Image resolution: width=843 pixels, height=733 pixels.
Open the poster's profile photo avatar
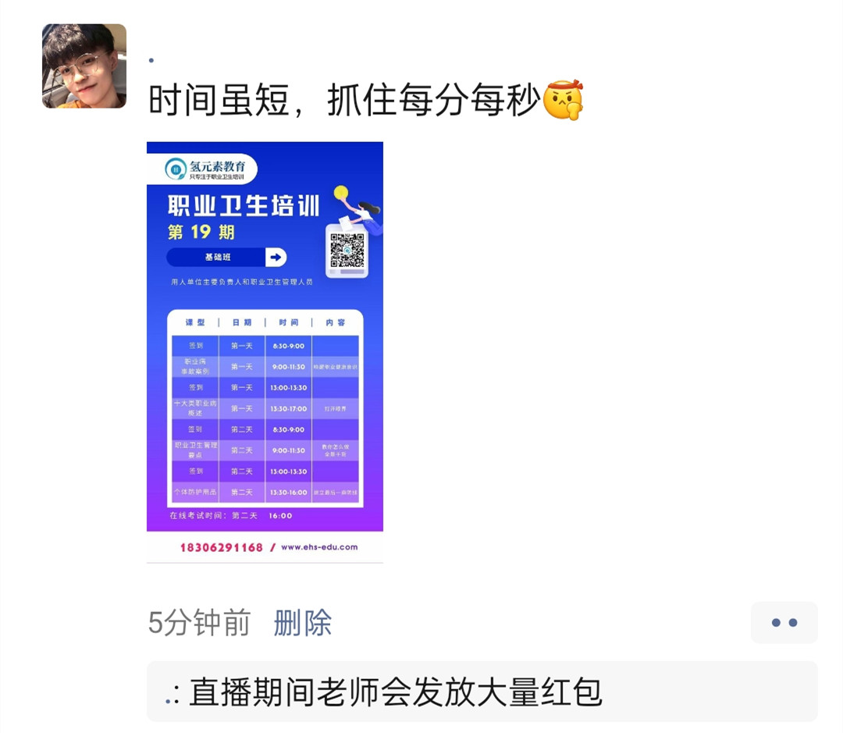(x=84, y=66)
